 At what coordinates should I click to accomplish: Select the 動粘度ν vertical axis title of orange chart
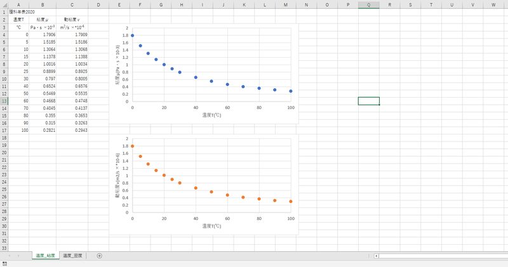(x=117, y=176)
